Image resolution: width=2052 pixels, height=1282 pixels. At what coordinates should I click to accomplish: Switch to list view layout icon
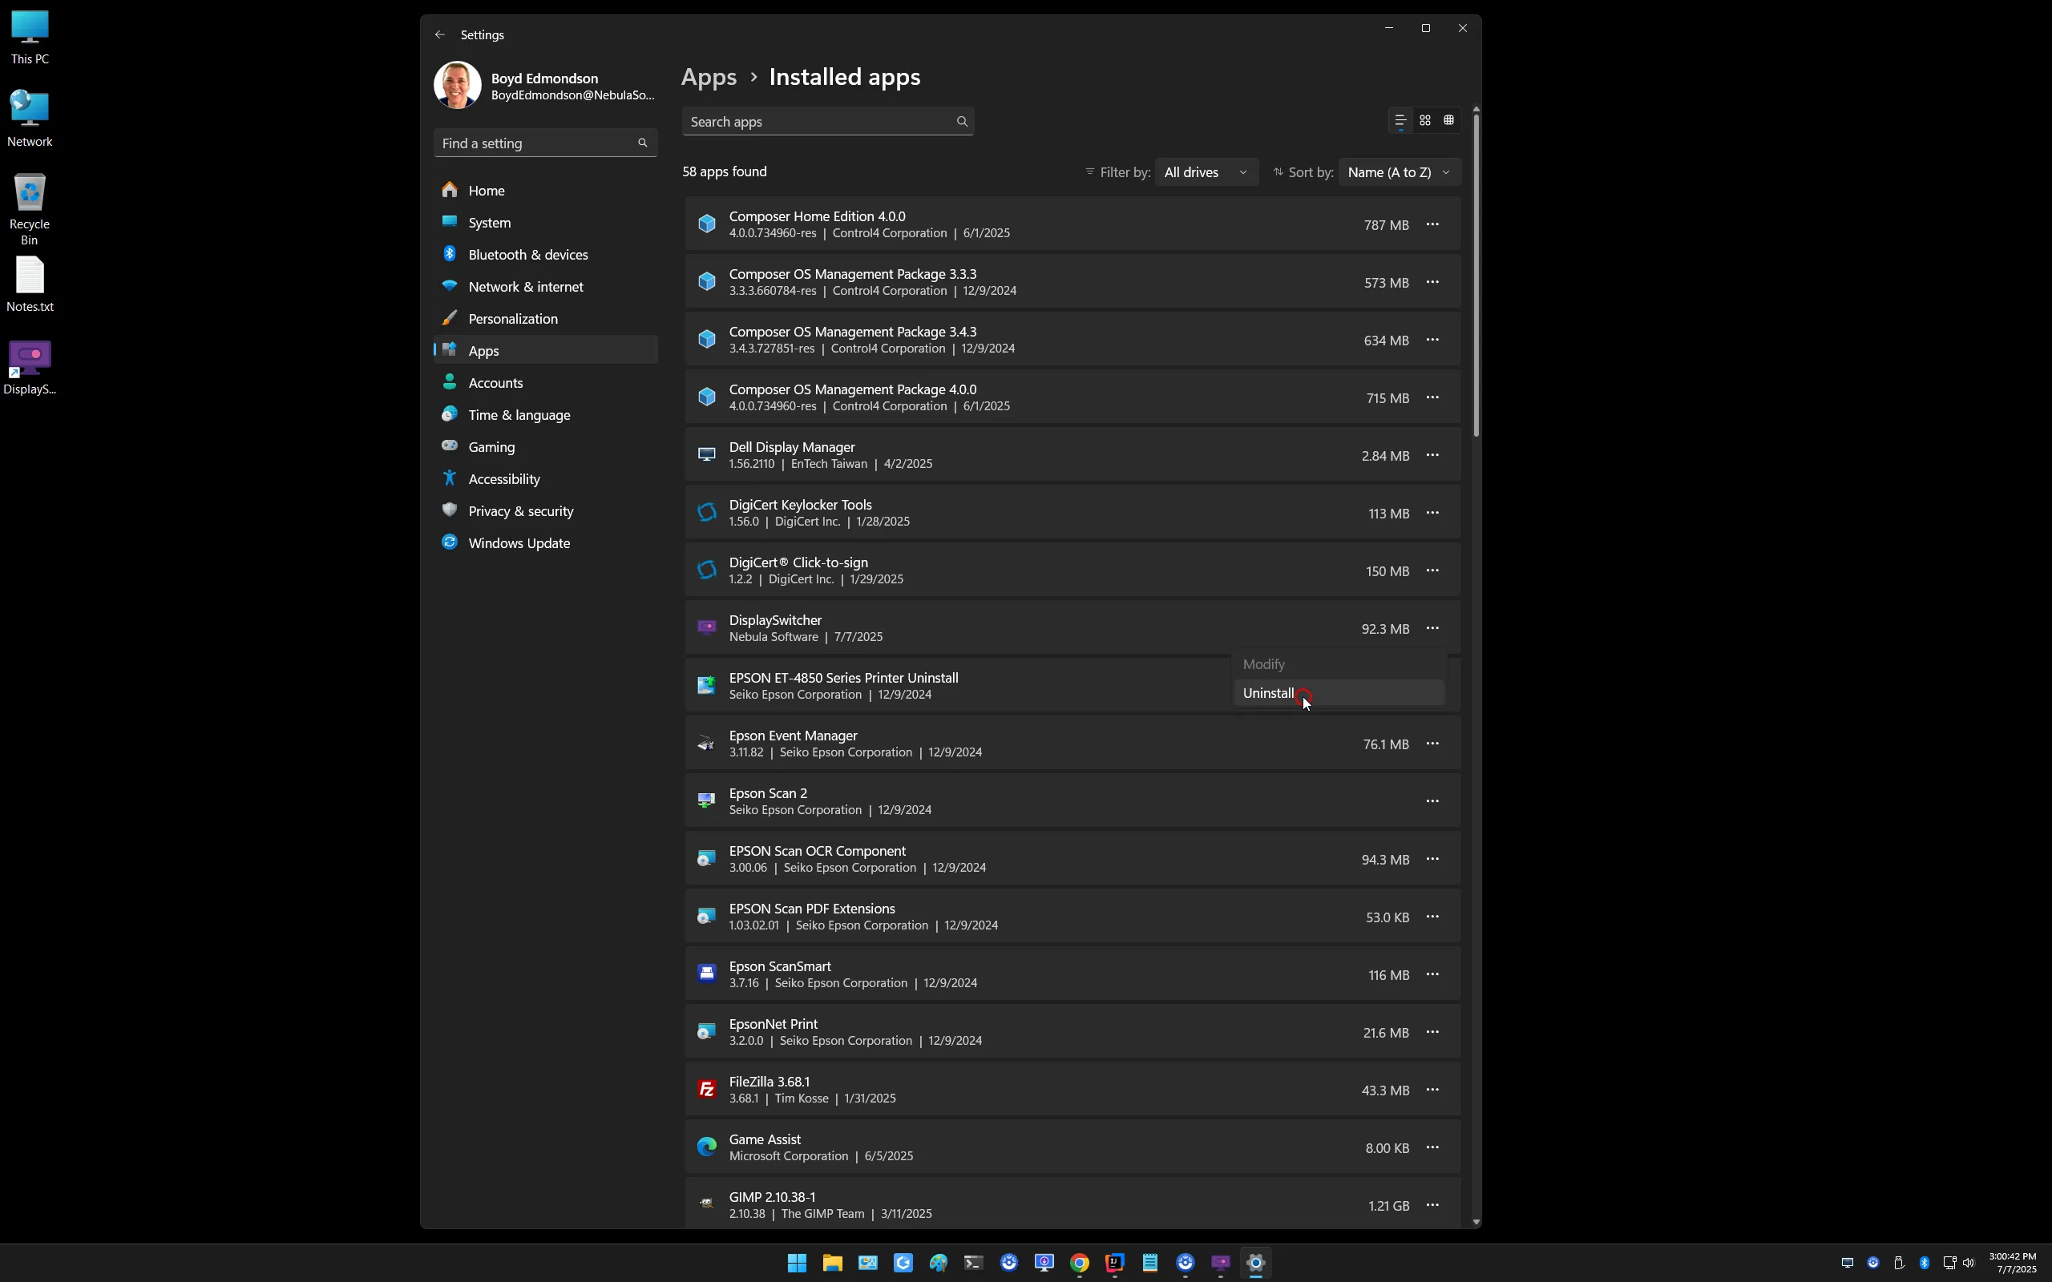click(1401, 120)
